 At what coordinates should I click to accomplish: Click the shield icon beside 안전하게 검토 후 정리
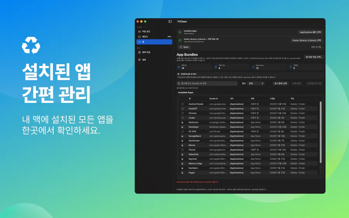178,74
